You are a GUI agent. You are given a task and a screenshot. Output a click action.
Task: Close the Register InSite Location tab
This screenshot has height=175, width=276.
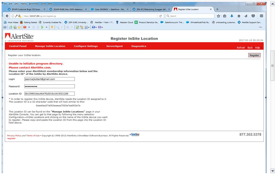[x=211, y=9]
